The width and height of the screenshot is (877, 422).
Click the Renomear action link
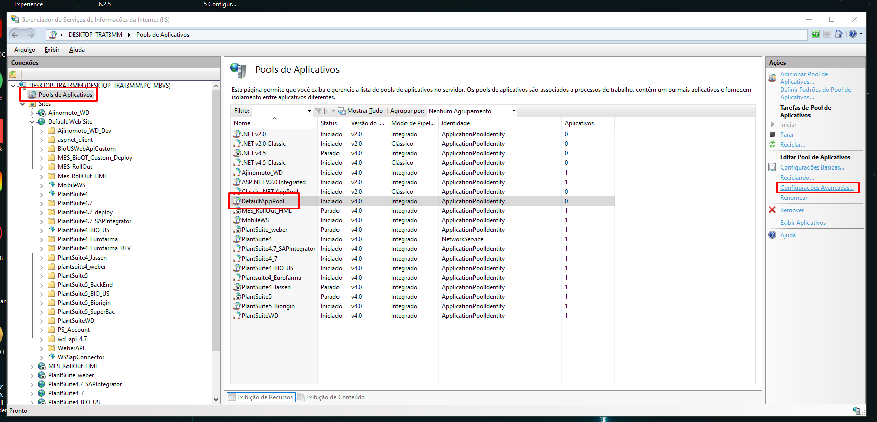[x=794, y=198]
